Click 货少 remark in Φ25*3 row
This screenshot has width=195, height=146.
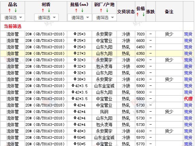click(x=169, y=34)
